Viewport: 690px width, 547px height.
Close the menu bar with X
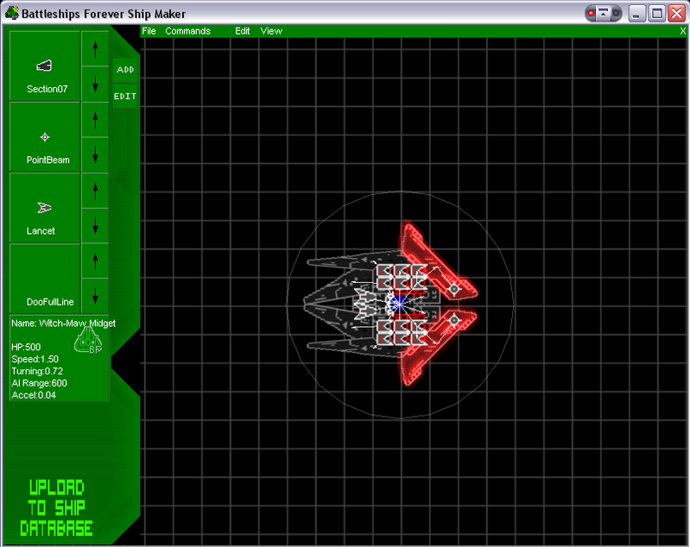[683, 31]
